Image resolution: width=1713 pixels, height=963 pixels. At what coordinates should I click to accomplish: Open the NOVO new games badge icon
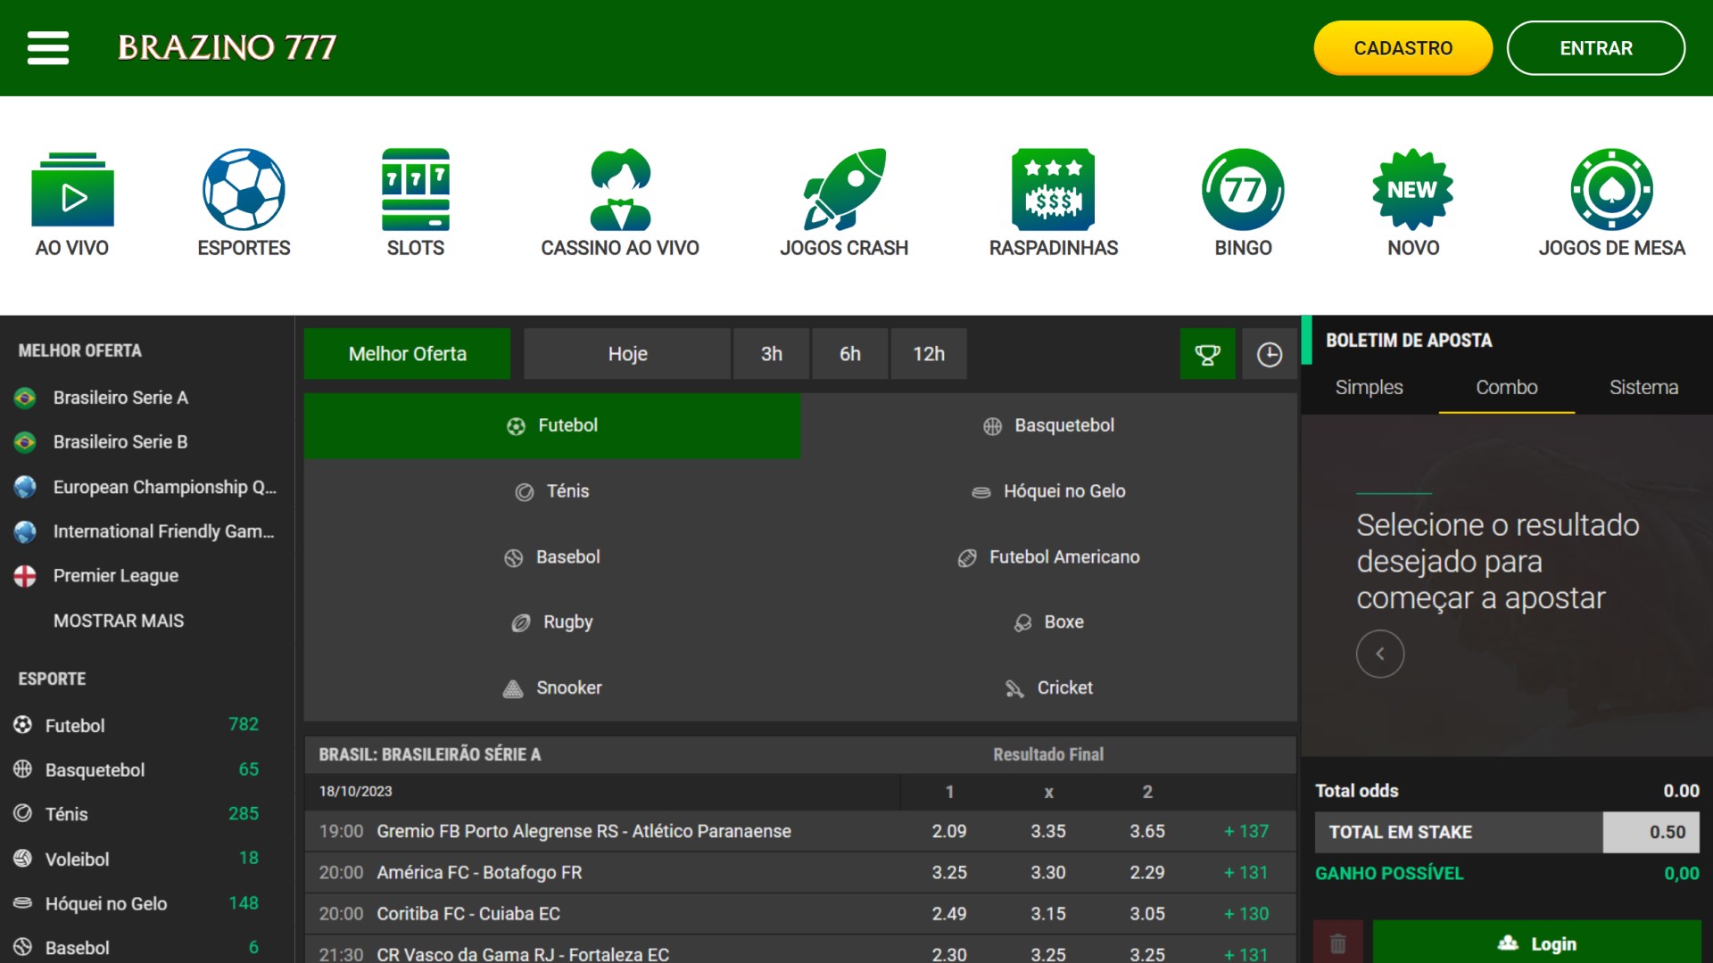1413,189
